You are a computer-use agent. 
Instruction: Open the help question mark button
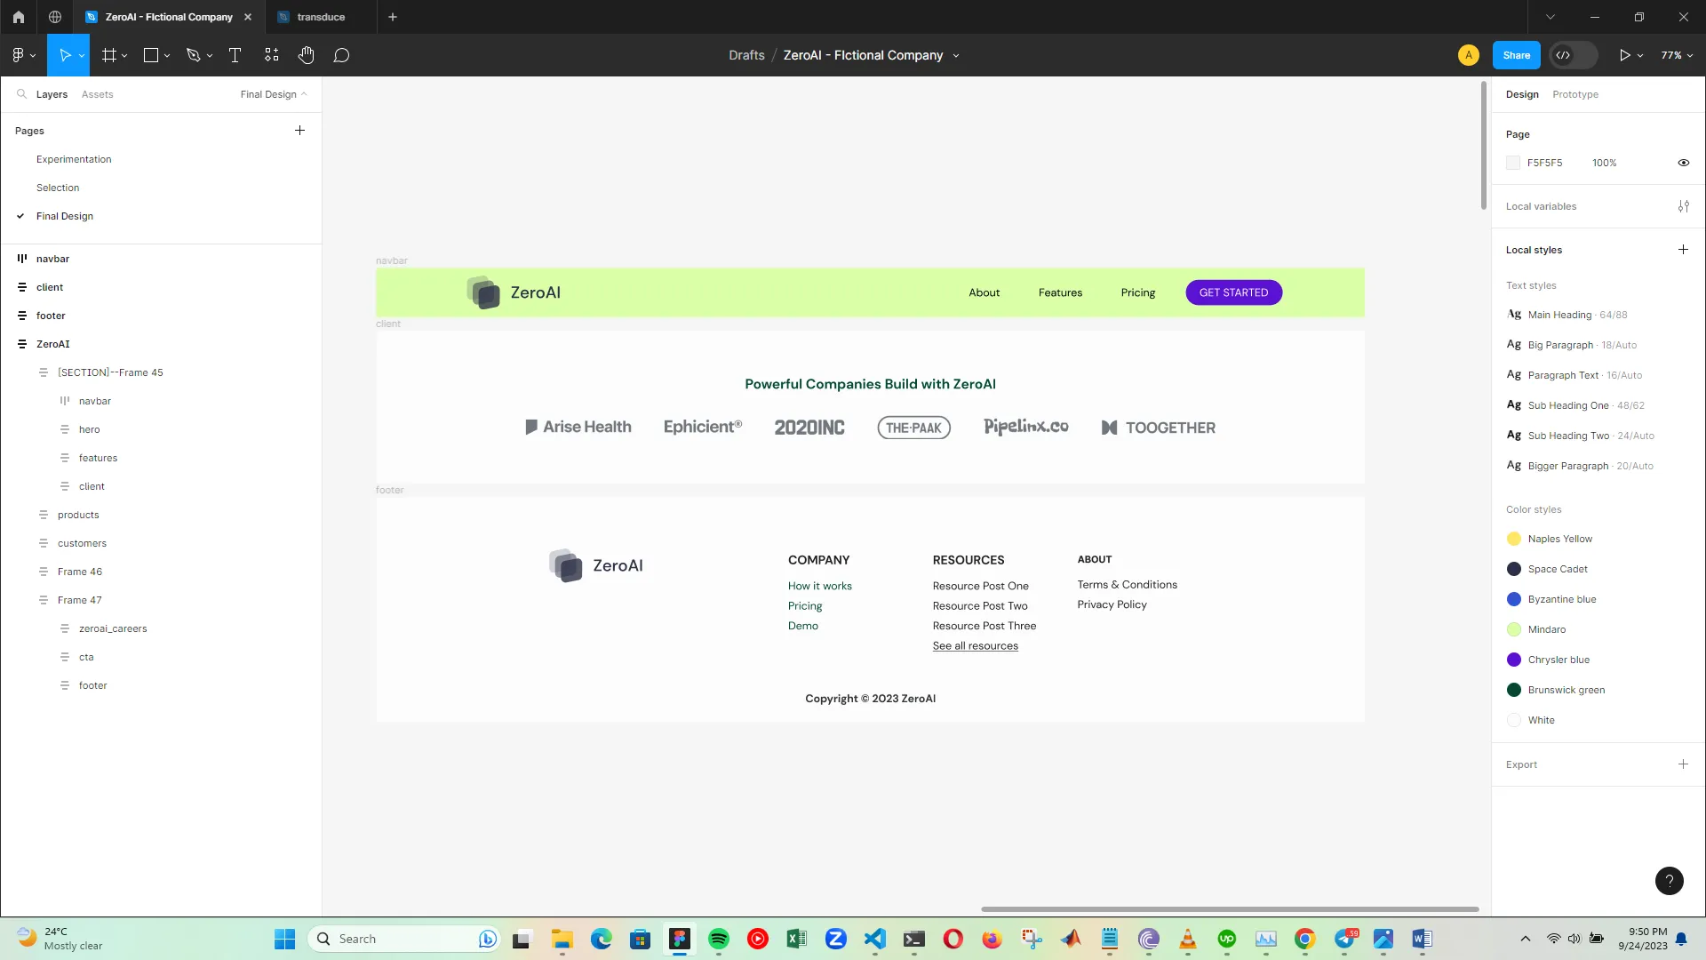pos(1669,881)
